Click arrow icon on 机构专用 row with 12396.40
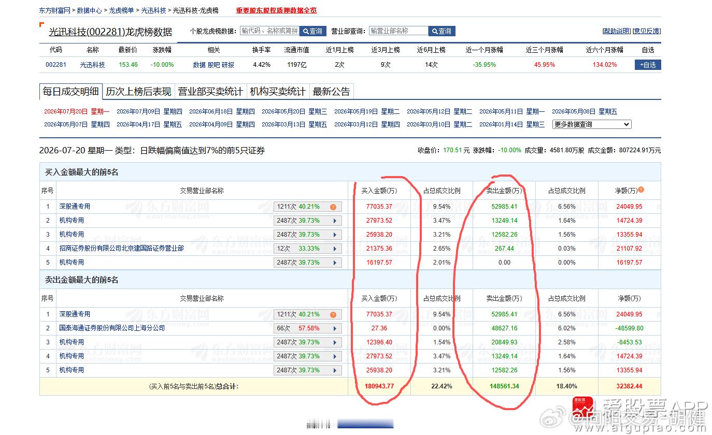This screenshot has width=712, height=435. pyautogui.click(x=335, y=342)
